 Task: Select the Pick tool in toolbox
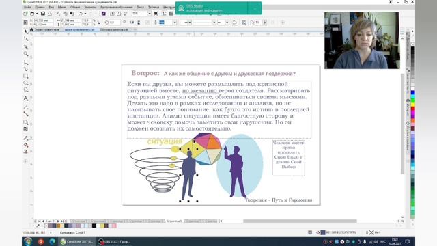pyautogui.click(x=26, y=31)
